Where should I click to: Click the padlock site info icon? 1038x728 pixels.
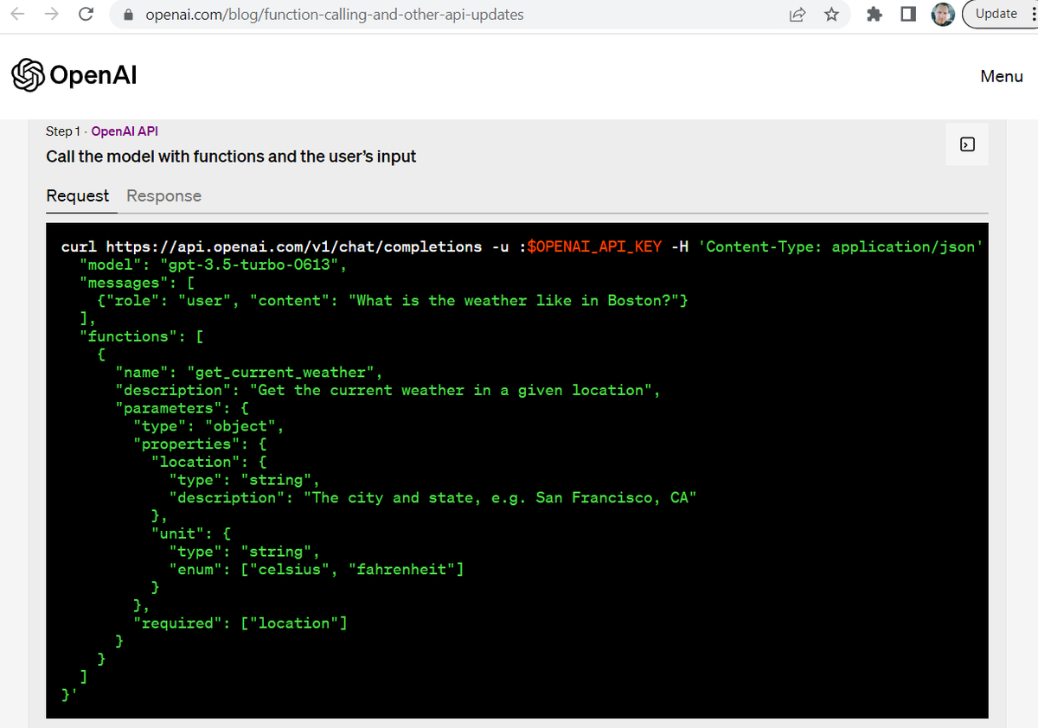pyautogui.click(x=128, y=15)
